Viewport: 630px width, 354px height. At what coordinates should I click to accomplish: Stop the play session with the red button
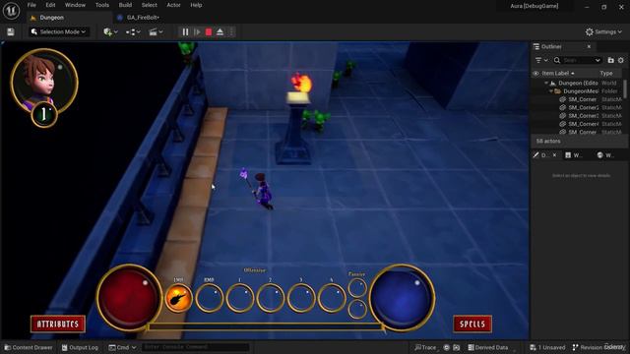coord(209,31)
